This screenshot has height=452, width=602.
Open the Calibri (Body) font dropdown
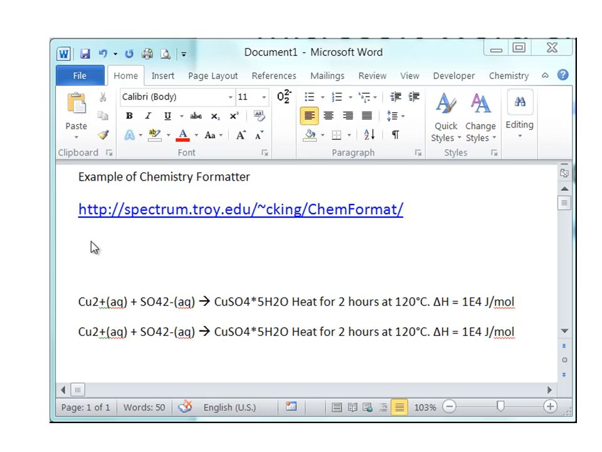point(230,97)
